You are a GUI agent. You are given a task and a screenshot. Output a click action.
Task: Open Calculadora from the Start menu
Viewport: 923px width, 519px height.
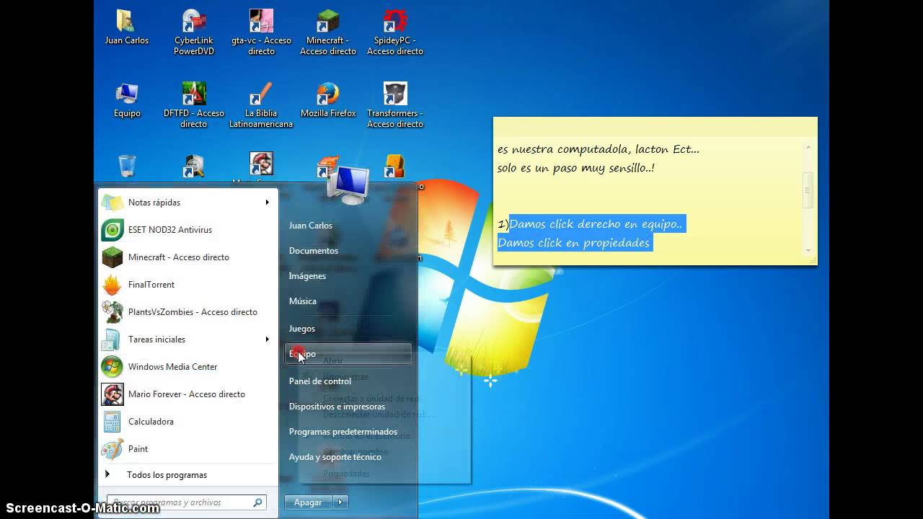[189, 422]
